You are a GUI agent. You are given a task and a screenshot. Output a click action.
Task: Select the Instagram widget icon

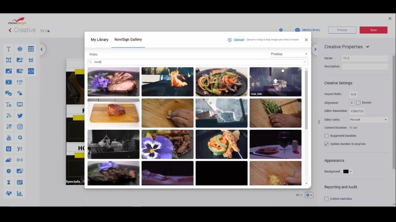click(x=20, y=126)
